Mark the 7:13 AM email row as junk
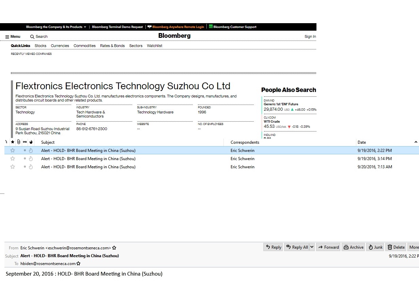Viewport: 419px width, 295px height. (31, 167)
